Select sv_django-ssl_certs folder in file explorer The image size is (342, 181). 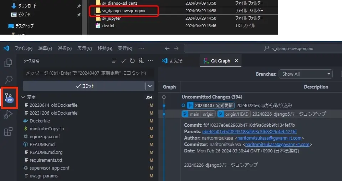tap(119, 3)
